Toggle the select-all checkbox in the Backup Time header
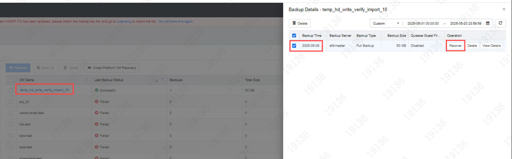The height and width of the screenshot is (159, 512). click(x=294, y=35)
